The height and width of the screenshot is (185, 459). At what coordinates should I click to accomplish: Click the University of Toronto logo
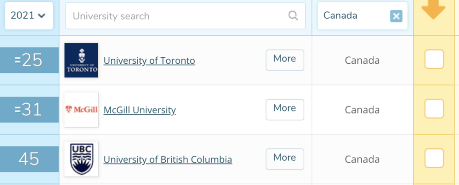(81, 60)
